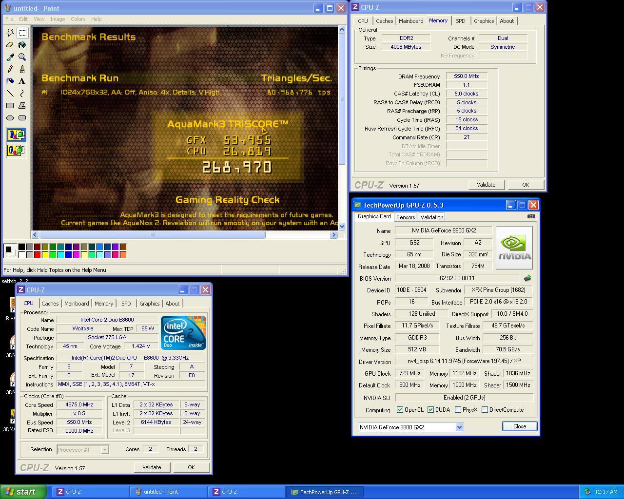Open the File menu in Paint
The height and width of the screenshot is (499, 624).
[9, 19]
